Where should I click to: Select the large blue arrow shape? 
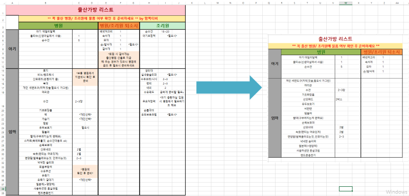229,87
